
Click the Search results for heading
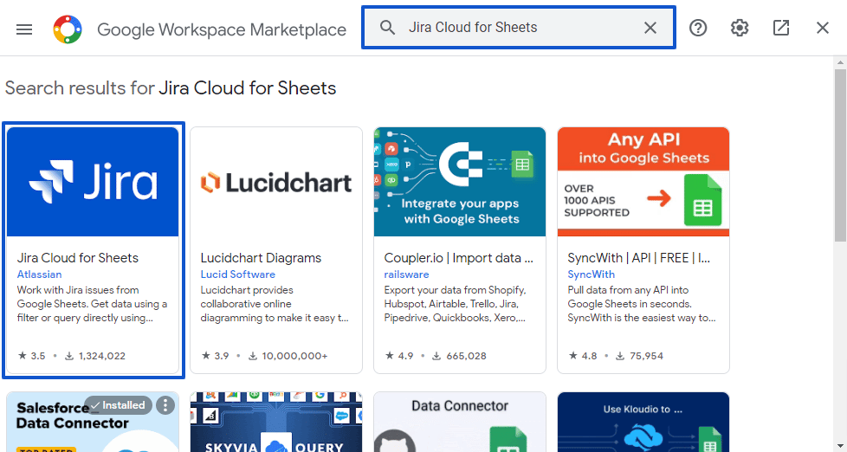(x=171, y=88)
